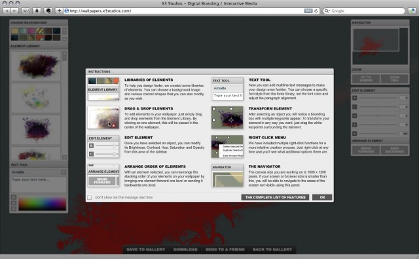Add the pale yellow-green splatter element
419x259 pixels.
[x=35, y=98]
